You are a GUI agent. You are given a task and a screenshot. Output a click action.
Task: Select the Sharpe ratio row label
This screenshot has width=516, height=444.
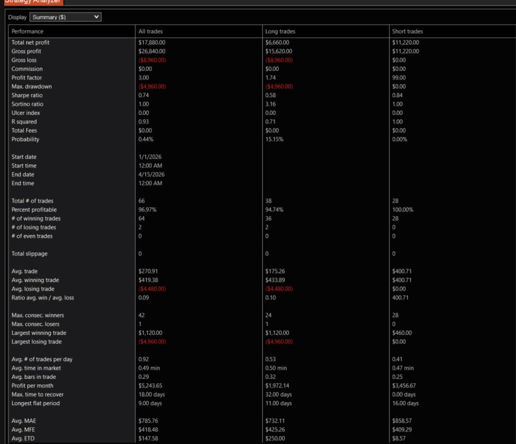point(27,96)
